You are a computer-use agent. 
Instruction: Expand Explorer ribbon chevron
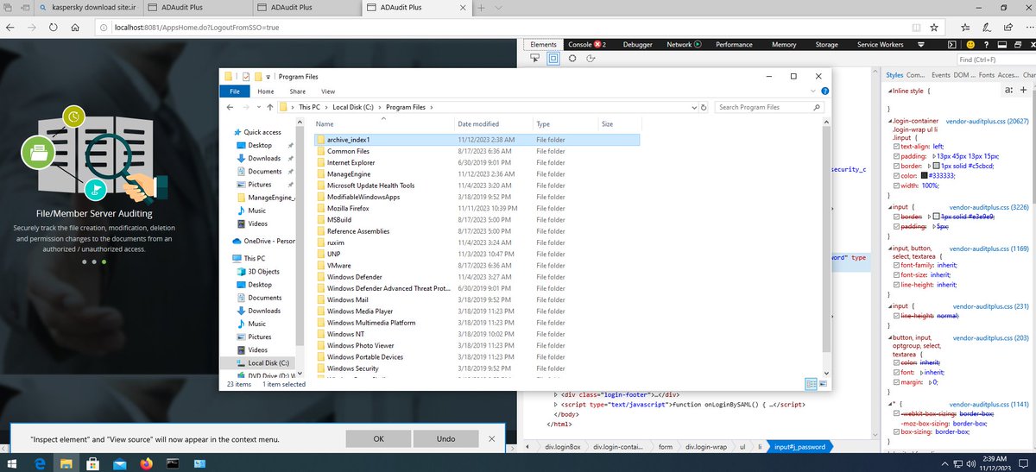812,91
